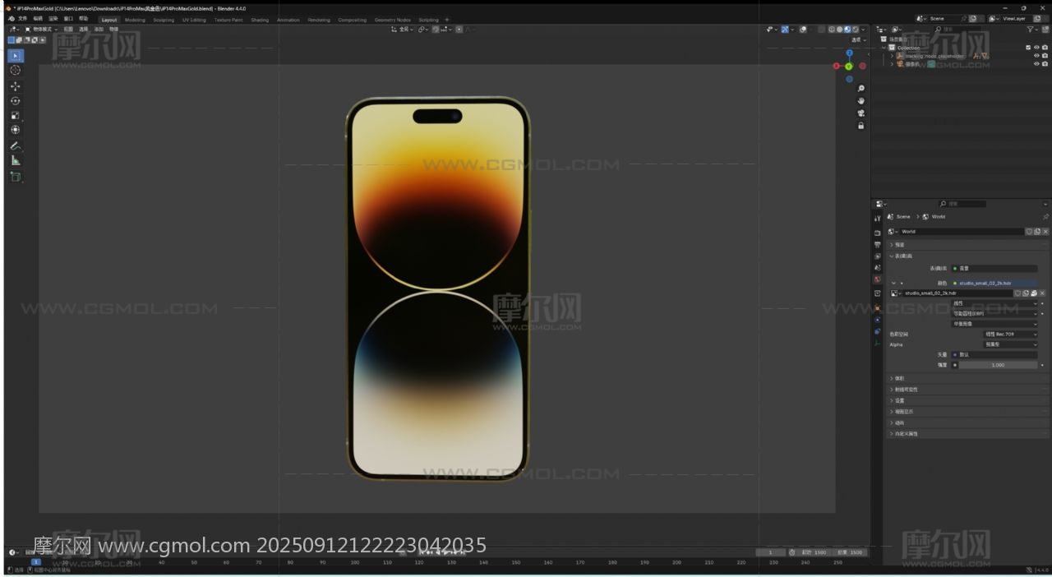Switch to the Animation workspace tab
1052x577 pixels.
pos(288,20)
